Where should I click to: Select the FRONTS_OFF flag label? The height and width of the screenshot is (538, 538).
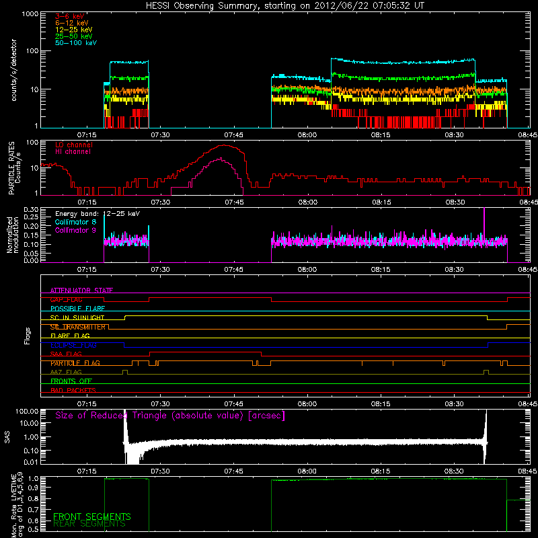click(71, 381)
